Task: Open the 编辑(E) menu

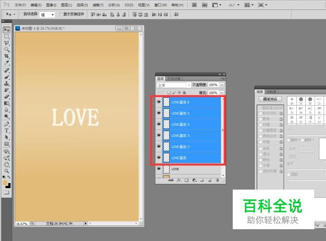Action: (x=36, y=5)
